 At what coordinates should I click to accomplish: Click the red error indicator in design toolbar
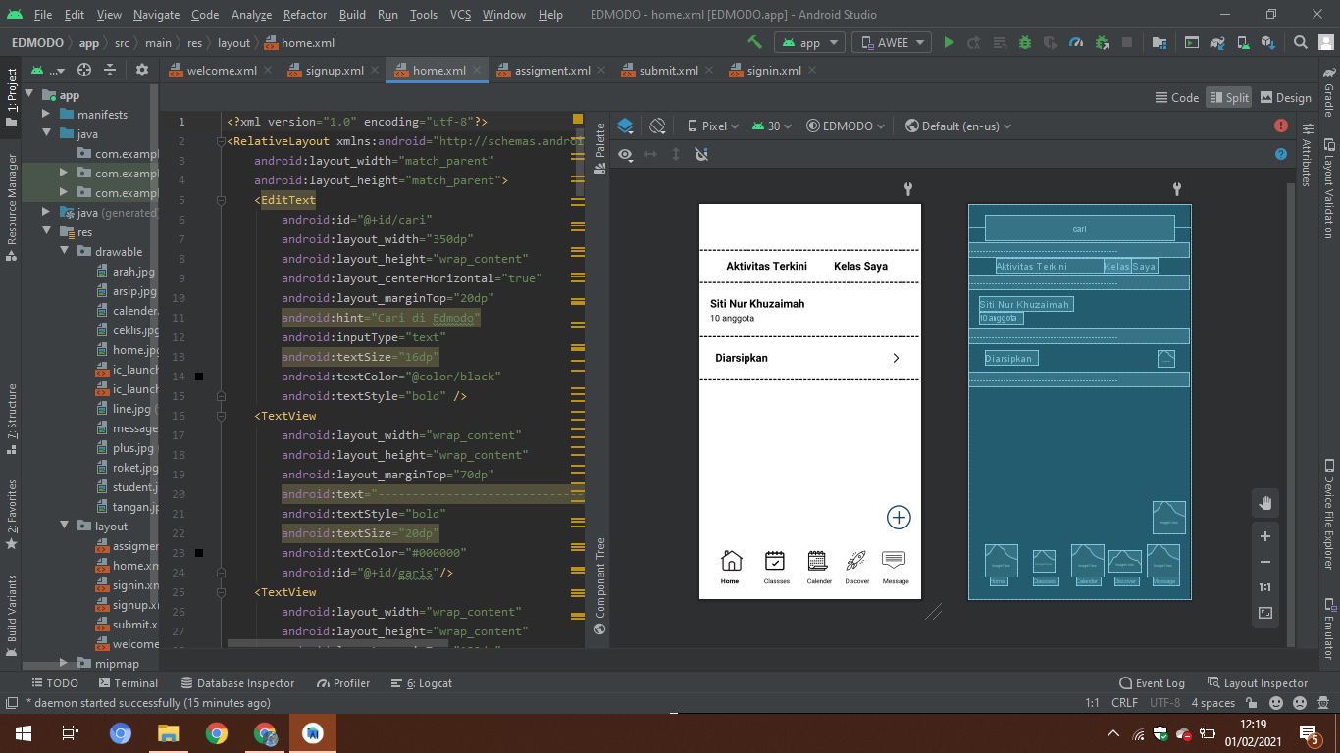point(1281,125)
